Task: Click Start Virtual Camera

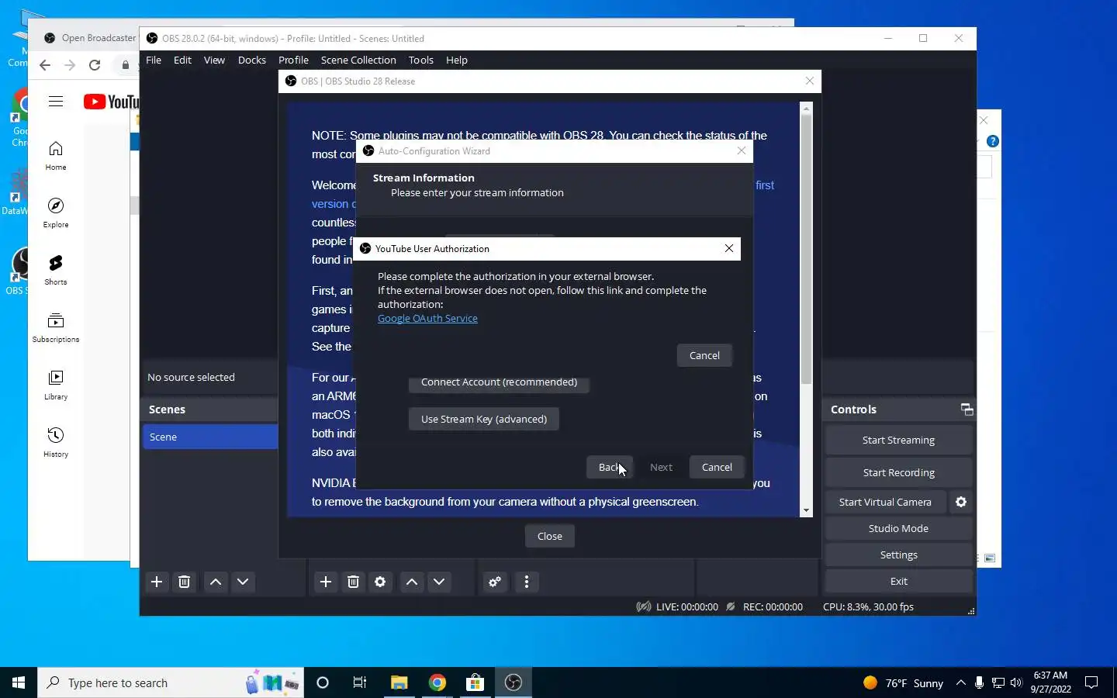Action: coord(885,502)
